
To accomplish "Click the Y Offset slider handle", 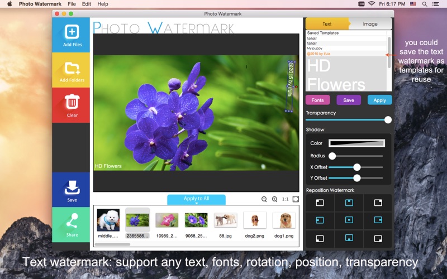I will (x=357, y=178).
